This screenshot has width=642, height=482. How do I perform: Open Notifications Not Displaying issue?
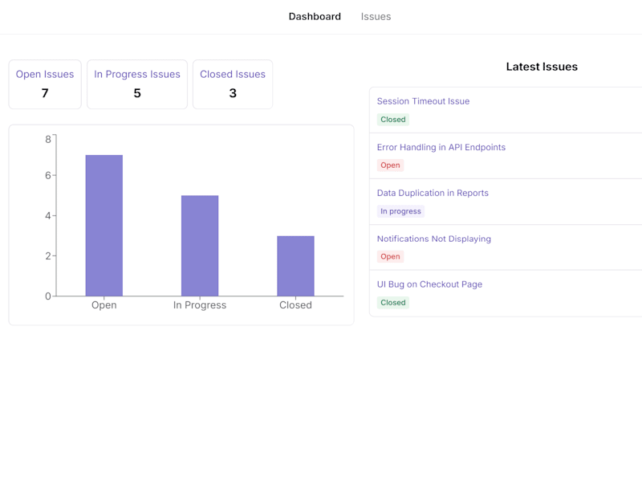point(433,239)
